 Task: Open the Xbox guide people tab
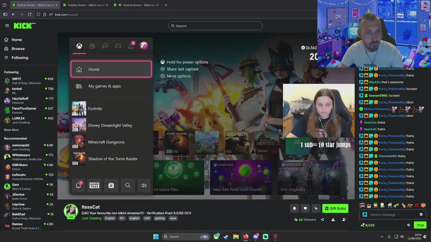point(92,46)
